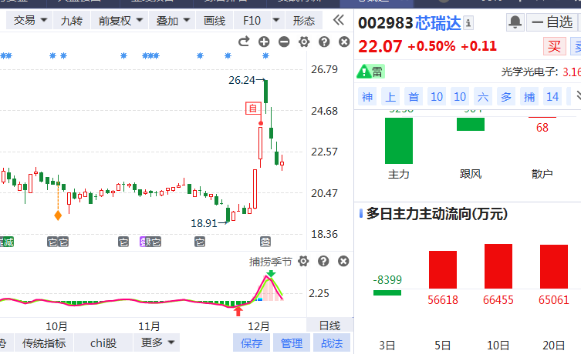Collapse the panel with double-chevron icon
The height and width of the screenshot is (354, 581).
pyautogui.click(x=338, y=20)
